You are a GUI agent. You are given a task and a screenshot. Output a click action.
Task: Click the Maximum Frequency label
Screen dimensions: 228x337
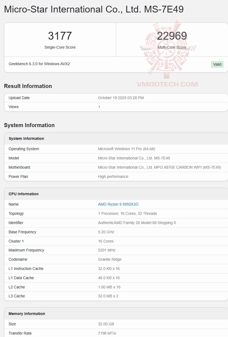point(26,250)
